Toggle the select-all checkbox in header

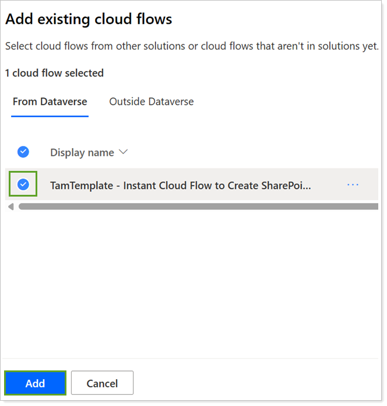click(x=23, y=152)
